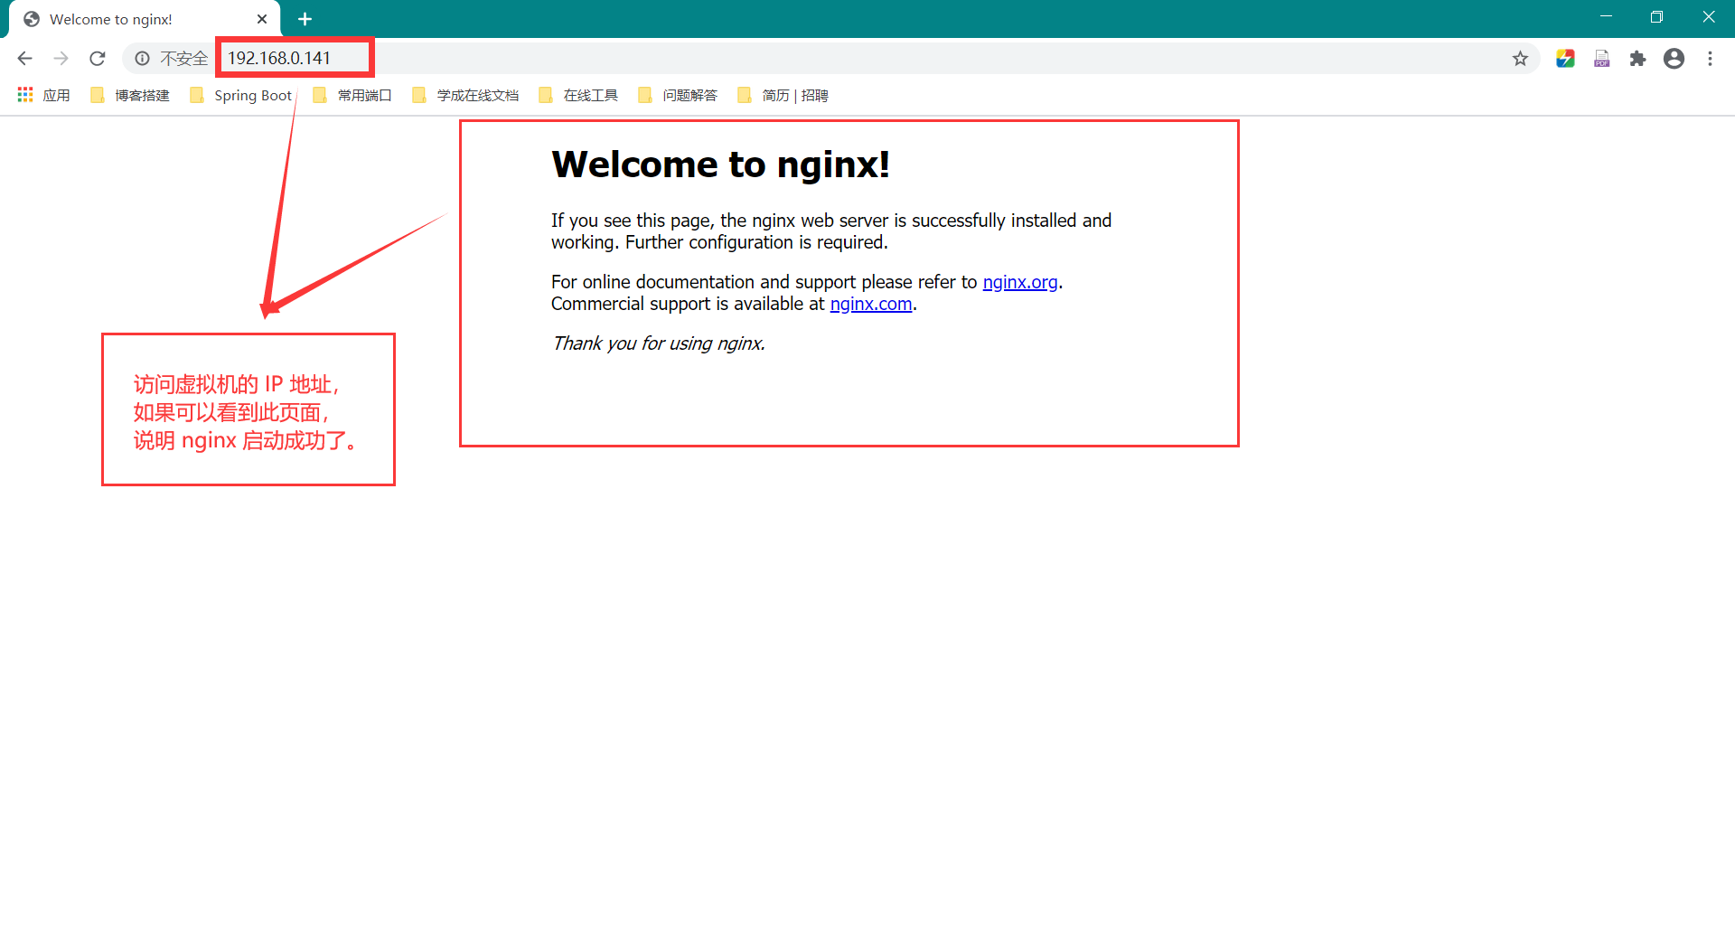Click the browser back arrow
Screen dimensions: 1735x931
(24, 59)
